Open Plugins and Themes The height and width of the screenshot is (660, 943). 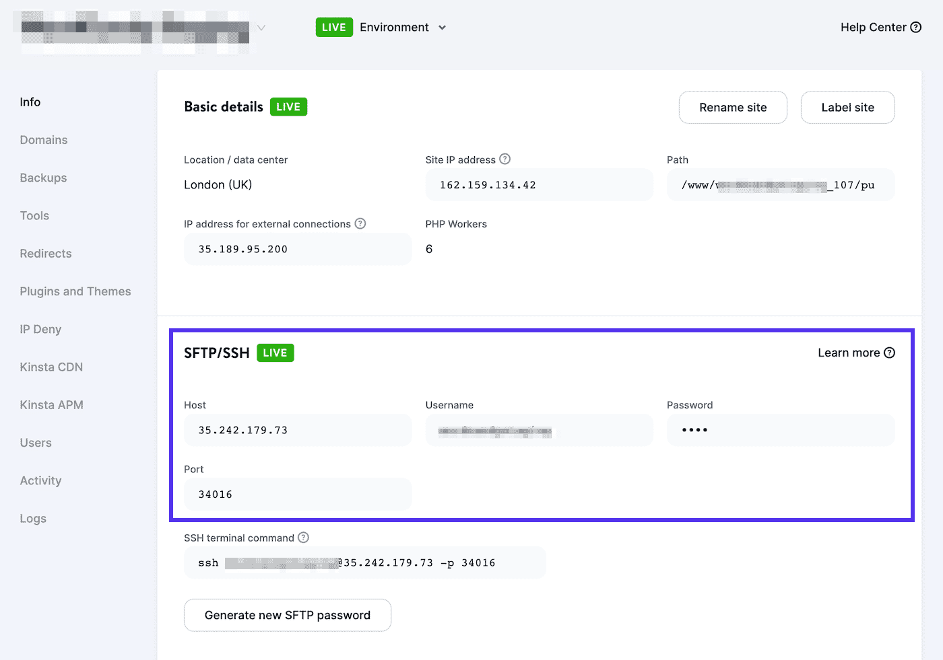coord(75,291)
